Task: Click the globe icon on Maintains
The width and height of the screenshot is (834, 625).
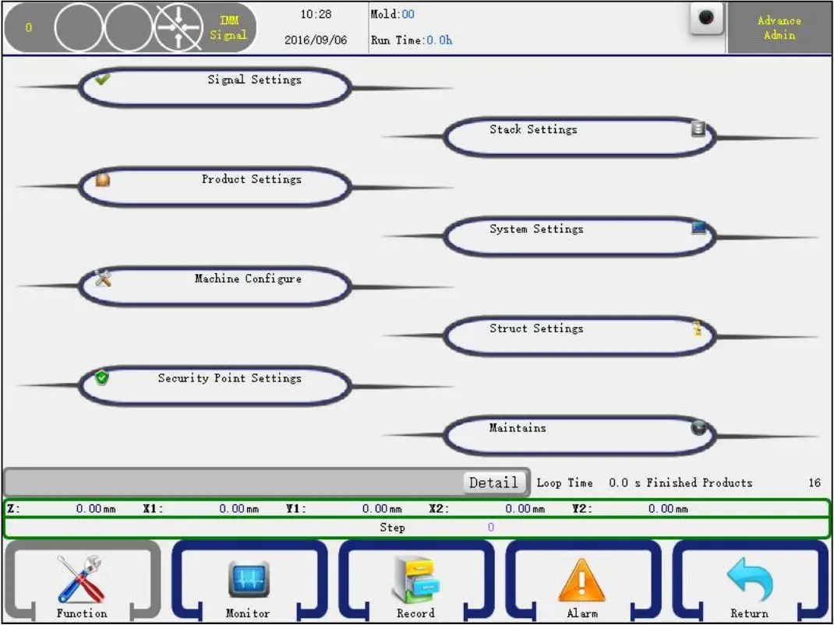Action: click(698, 427)
